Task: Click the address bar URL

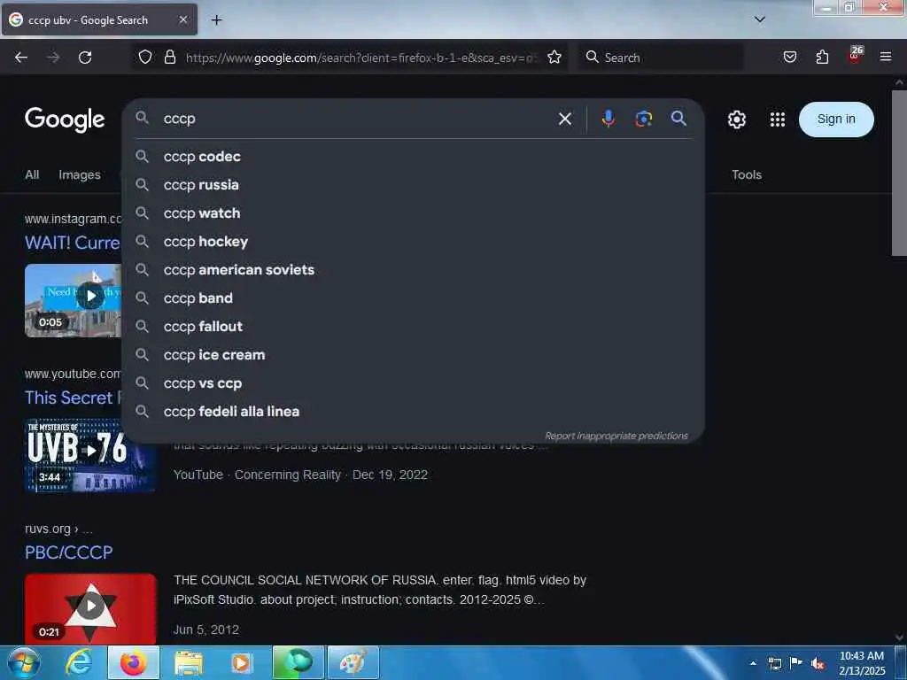Action: pos(361,58)
